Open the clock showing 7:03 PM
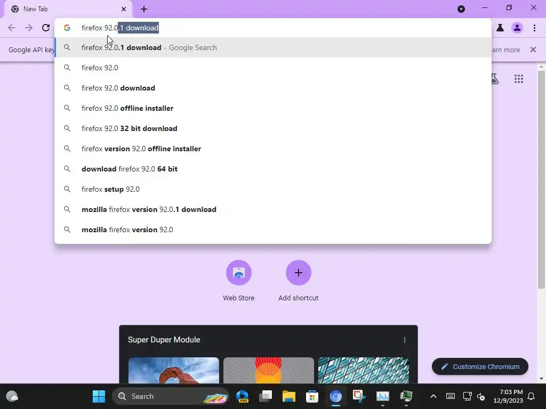This screenshot has width=546, height=409. click(508, 396)
